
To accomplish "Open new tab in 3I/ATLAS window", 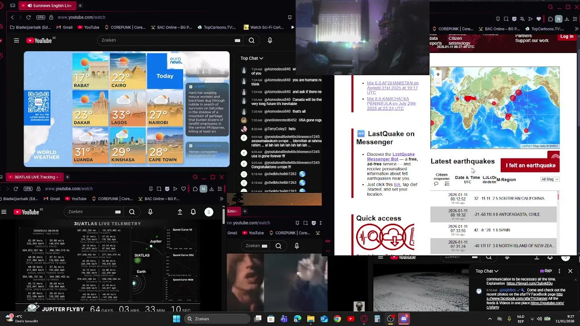I will point(67,177).
